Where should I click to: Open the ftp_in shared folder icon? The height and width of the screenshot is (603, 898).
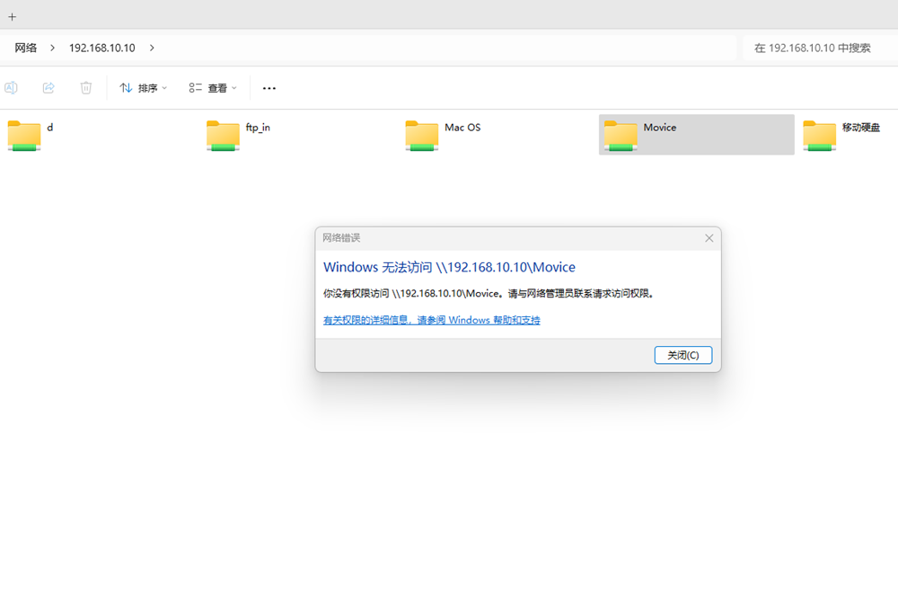223,136
